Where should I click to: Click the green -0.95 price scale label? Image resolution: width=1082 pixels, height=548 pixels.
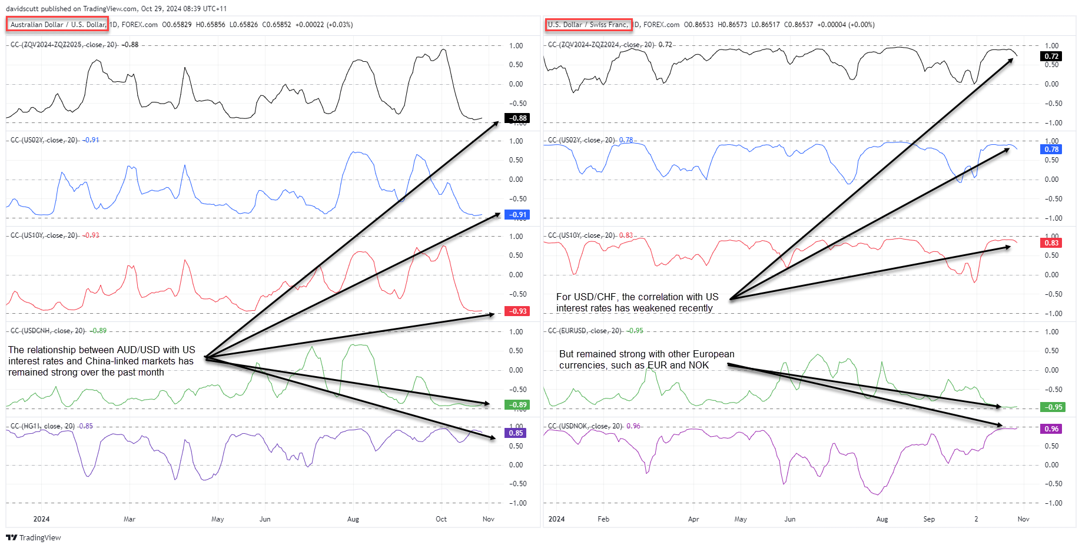[x=1053, y=407]
